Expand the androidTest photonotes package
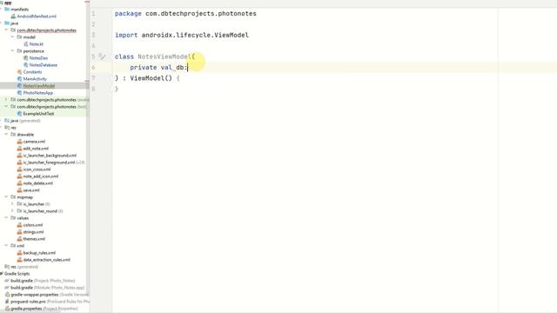557x313 pixels. pos(6,100)
